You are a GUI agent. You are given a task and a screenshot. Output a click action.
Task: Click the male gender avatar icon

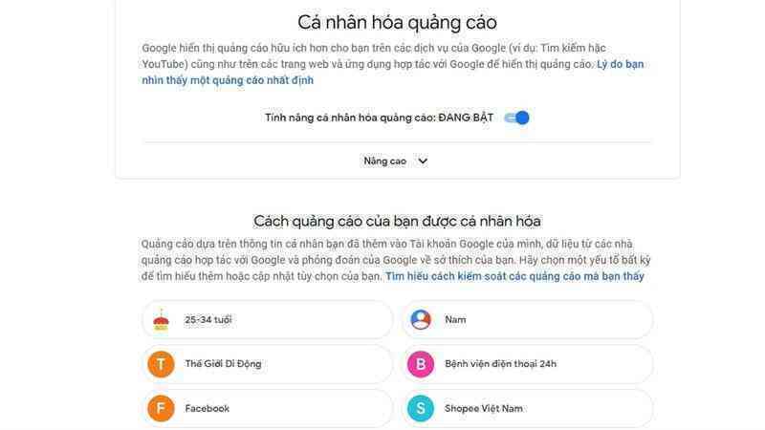[421, 320]
